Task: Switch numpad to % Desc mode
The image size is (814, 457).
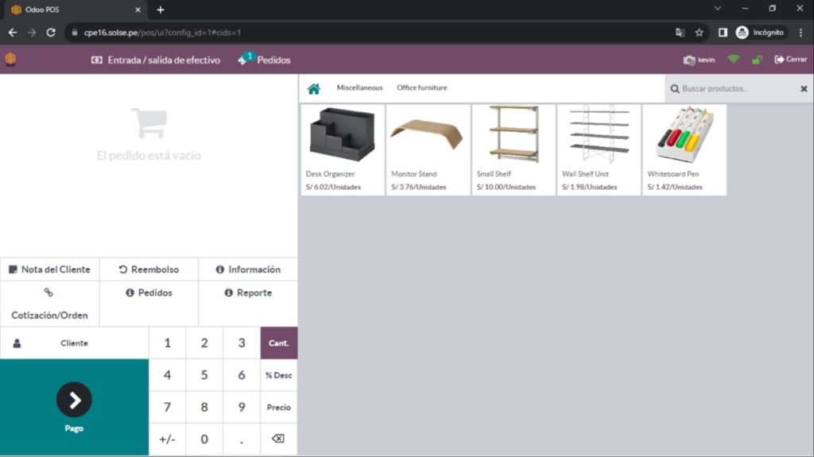Action: click(278, 375)
